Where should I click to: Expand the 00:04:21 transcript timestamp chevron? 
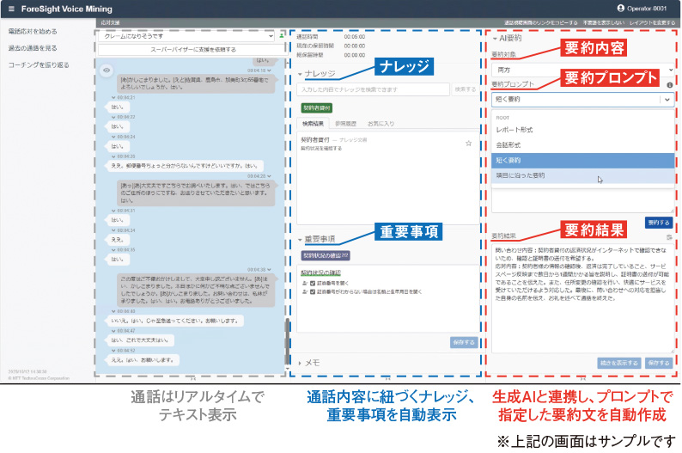(113, 97)
